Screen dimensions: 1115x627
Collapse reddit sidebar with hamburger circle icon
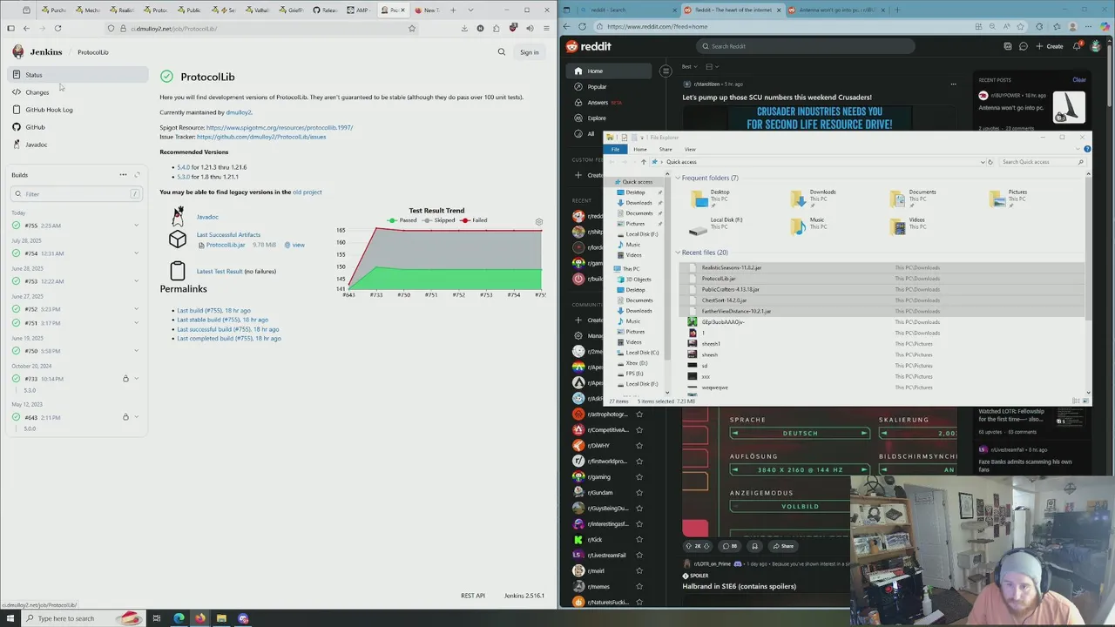coord(666,71)
